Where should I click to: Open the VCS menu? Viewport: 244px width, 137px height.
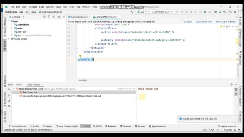click(x=78, y=7)
